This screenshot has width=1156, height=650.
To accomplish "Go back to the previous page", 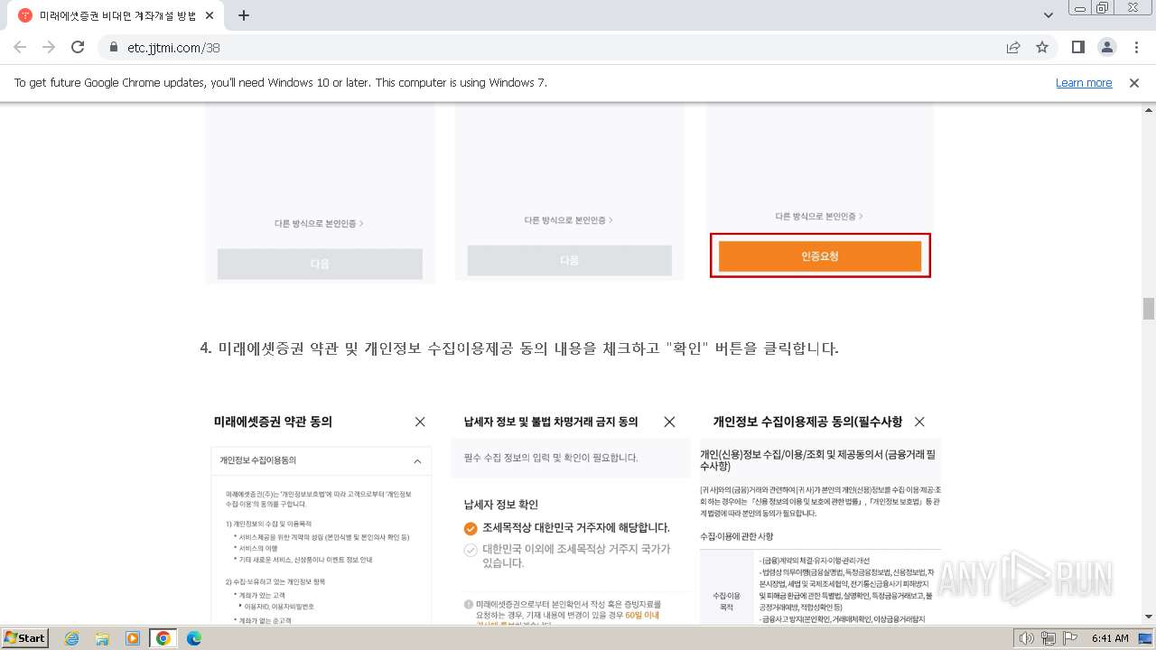I will coord(20,47).
